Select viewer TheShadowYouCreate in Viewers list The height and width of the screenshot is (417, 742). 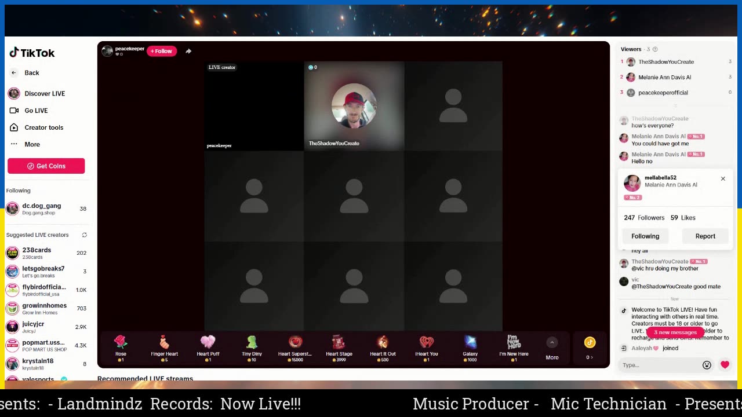pyautogui.click(x=676, y=62)
